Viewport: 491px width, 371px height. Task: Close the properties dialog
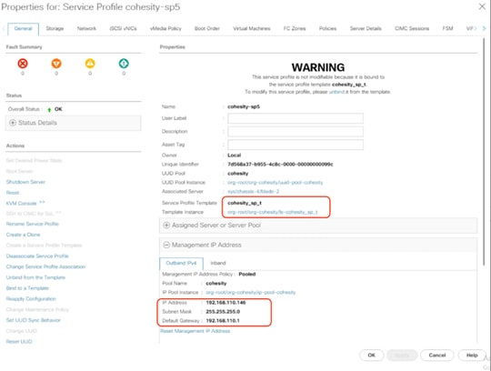click(x=482, y=6)
